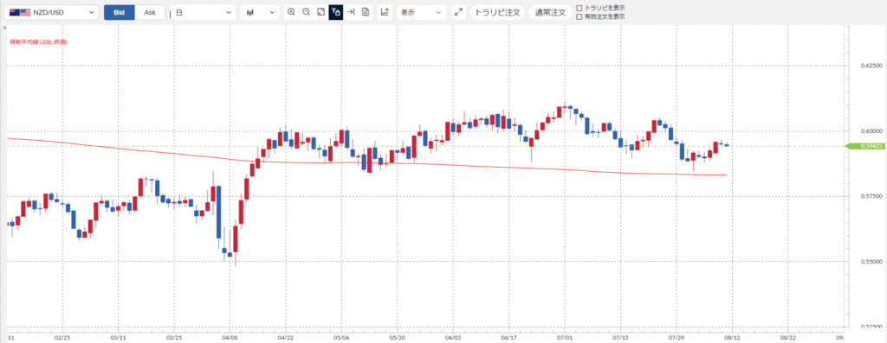The image size is (887, 343).
Task: Expand the left panel double-chevron
Action: (x=4, y=27)
